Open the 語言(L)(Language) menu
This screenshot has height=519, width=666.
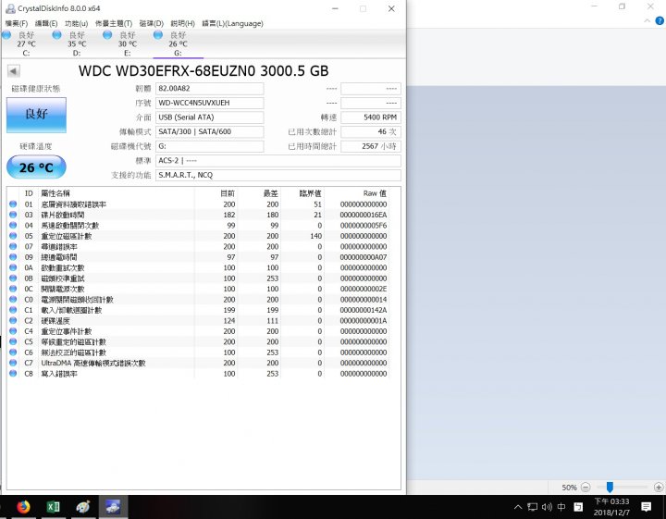click(x=232, y=23)
